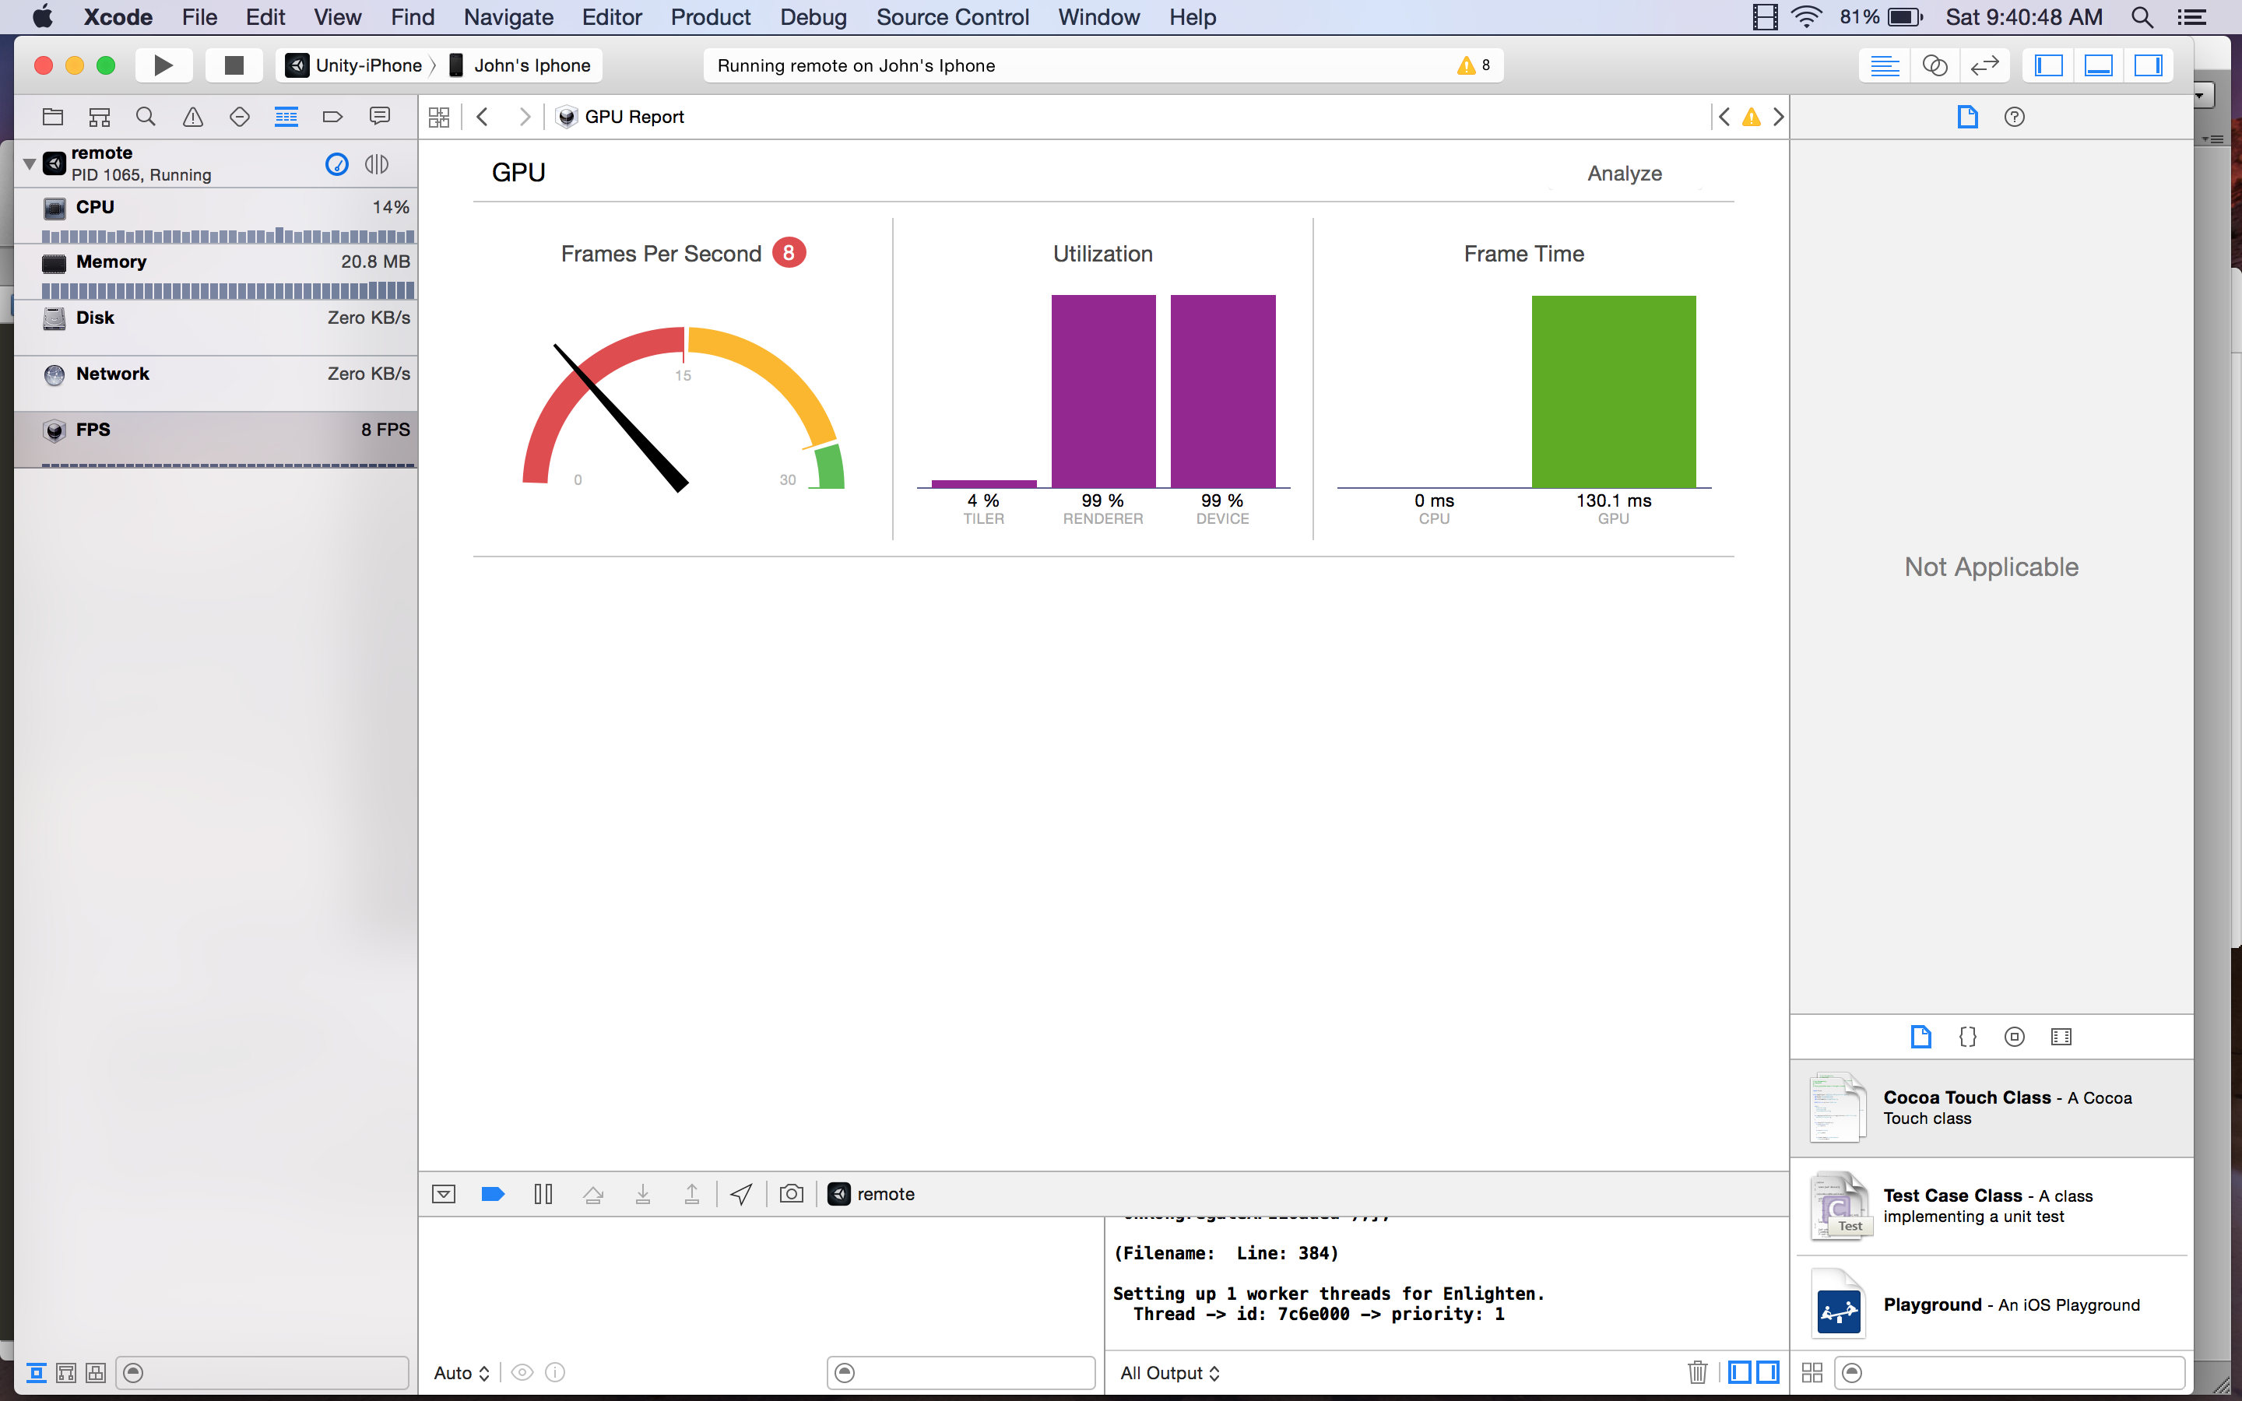The image size is (2242, 1401).
Task: Jump to next issue arrow
Action: pyautogui.click(x=1778, y=117)
